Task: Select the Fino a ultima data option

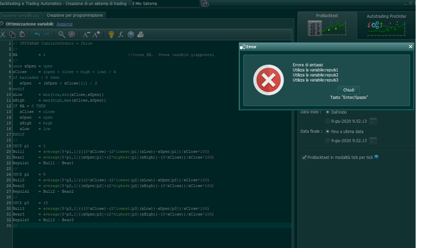Action: point(328,132)
